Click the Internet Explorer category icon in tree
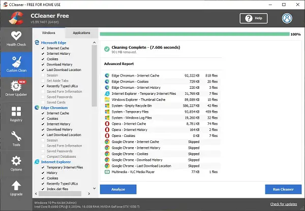The height and width of the screenshot is (211, 305). pyautogui.click(x=37, y=162)
